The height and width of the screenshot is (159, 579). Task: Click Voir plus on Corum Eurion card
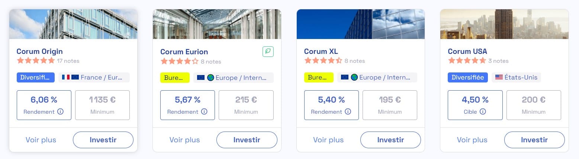click(185, 140)
